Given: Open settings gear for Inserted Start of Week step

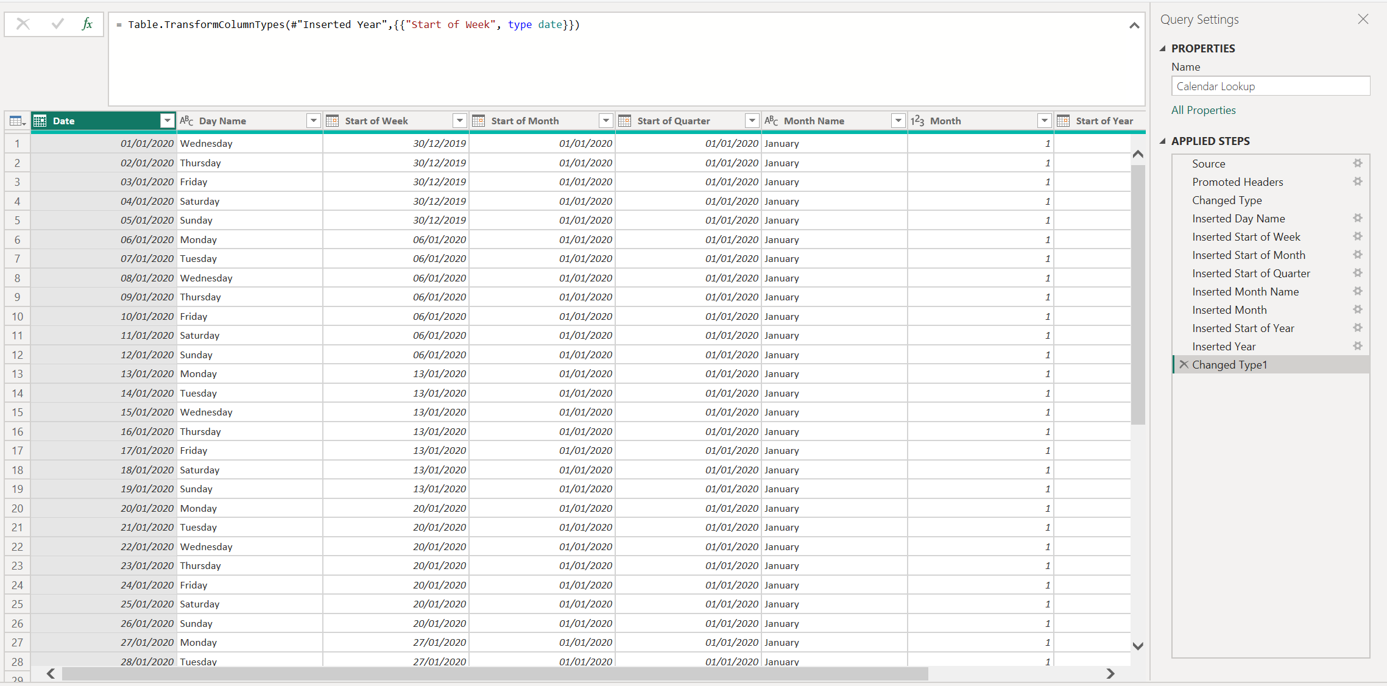Looking at the screenshot, I should (1358, 236).
